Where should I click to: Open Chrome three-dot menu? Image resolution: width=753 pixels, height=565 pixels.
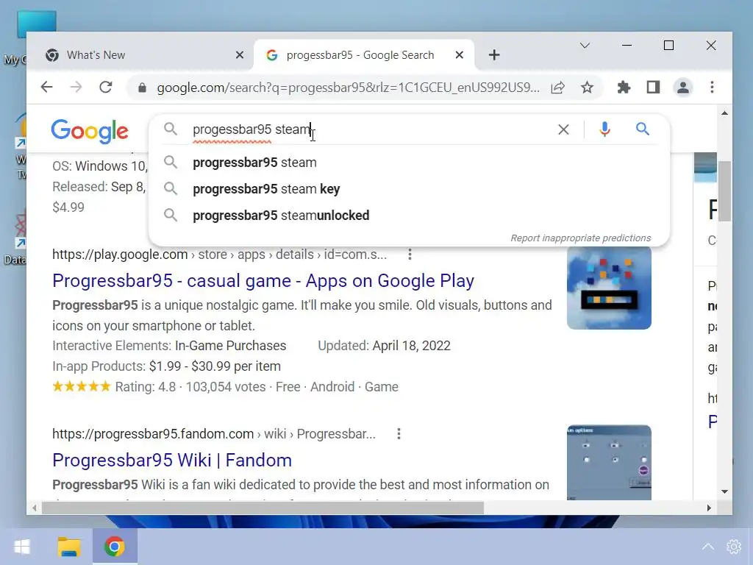(712, 88)
